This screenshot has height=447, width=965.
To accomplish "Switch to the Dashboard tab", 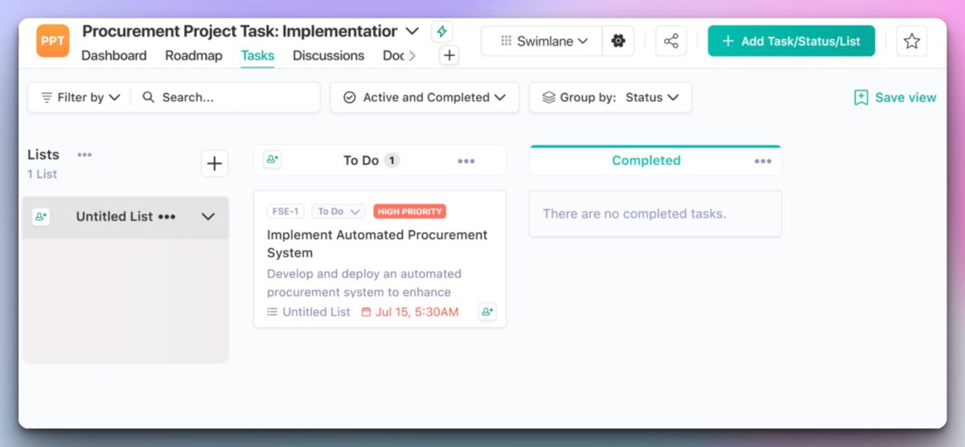I will [x=114, y=55].
